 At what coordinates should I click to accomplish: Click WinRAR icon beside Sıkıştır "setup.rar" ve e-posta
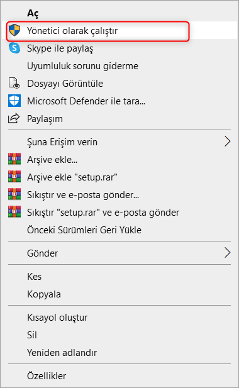tap(14, 212)
